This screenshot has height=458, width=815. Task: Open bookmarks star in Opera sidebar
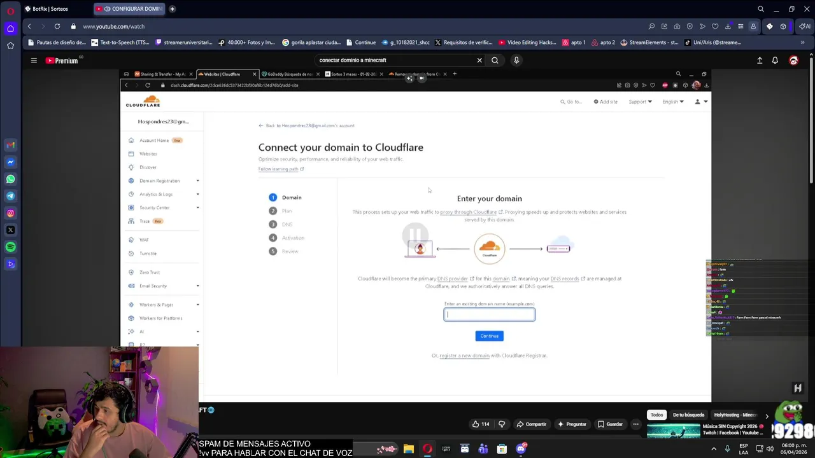(10, 46)
